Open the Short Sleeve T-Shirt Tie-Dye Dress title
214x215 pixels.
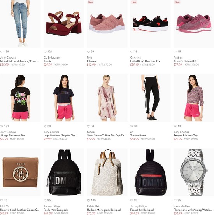[107, 135]
